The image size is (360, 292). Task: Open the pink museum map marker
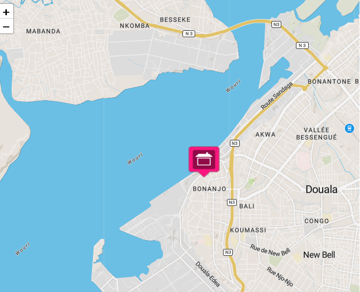[x=204, y=161]
